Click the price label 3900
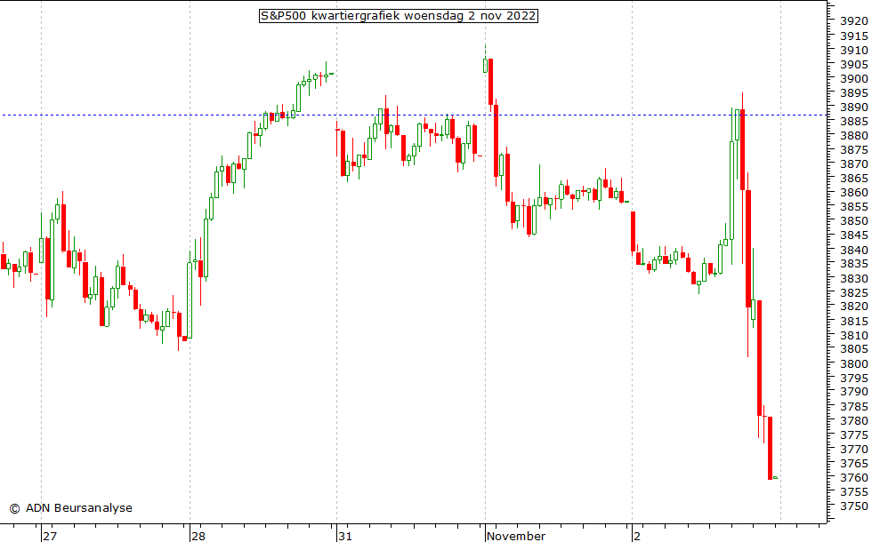The height and width of the screenshot is (542, 872). point(853,78)
